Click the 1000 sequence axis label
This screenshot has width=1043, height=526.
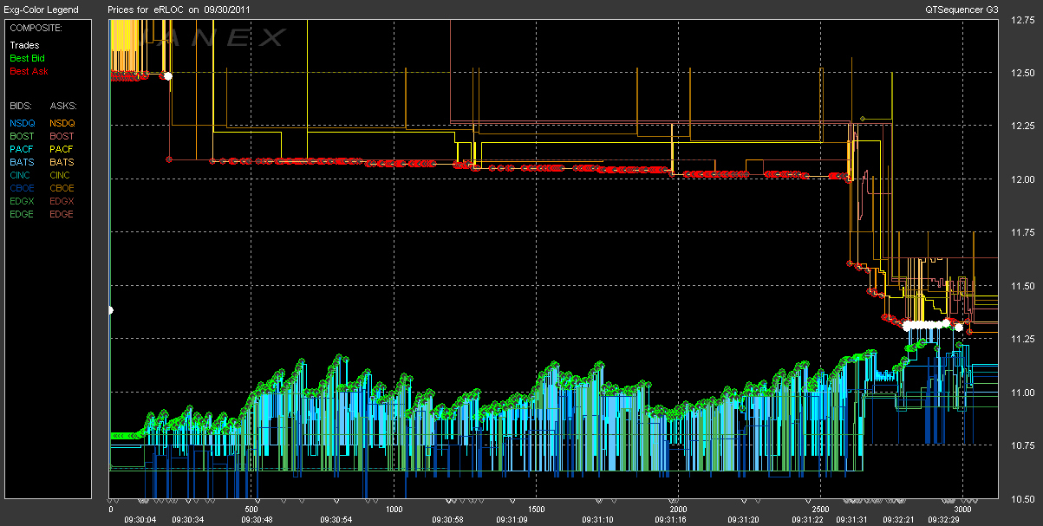[394, 510]
